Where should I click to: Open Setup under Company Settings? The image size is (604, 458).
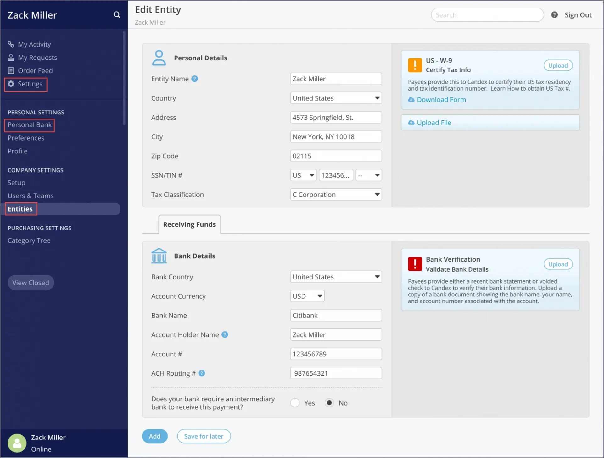[x=16, y=183]
